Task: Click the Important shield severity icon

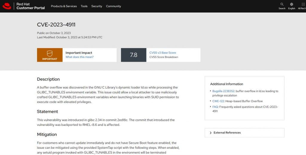Action: (x=50, y=53)
